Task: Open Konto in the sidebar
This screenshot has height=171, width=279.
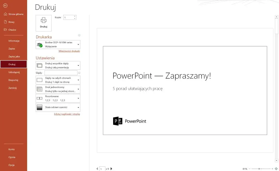Action: pyautogui.click(x=14, y=149)
